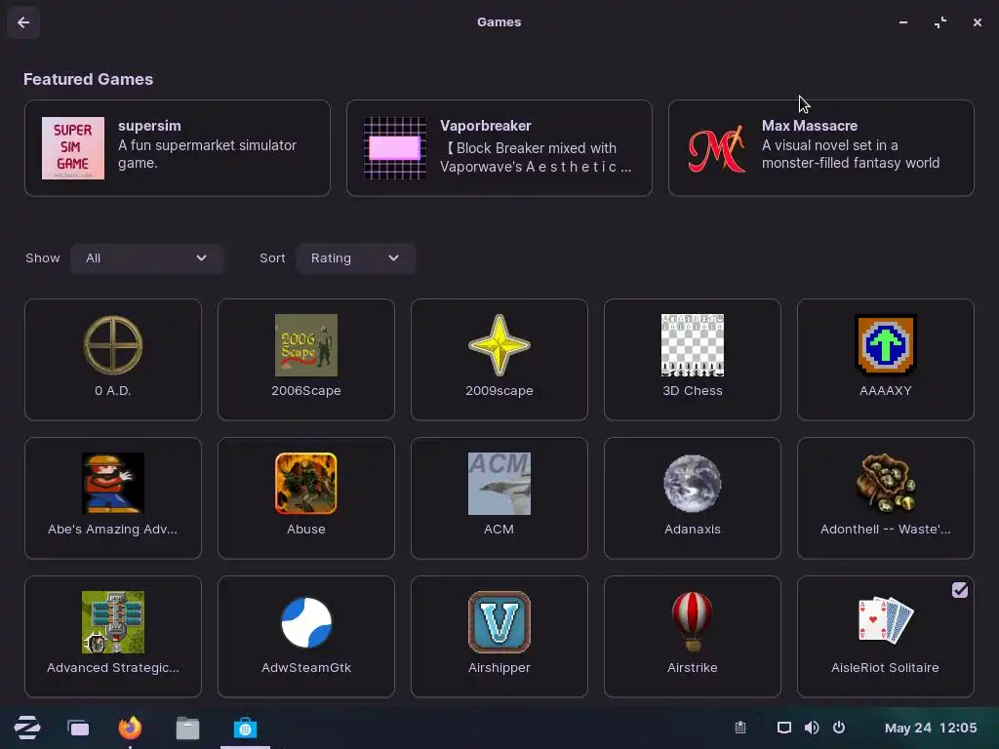This screenshot has width=999, height=749.
Task: Select the AAAAXY arrow icon
Action: 886,344
